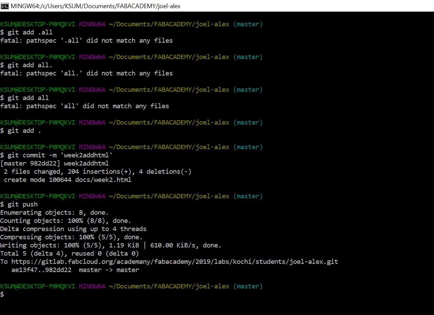Click 'Delta compression using up to 4 threads'
The image size is (434, 315).
pyautogui.click(x=73, y=229)
